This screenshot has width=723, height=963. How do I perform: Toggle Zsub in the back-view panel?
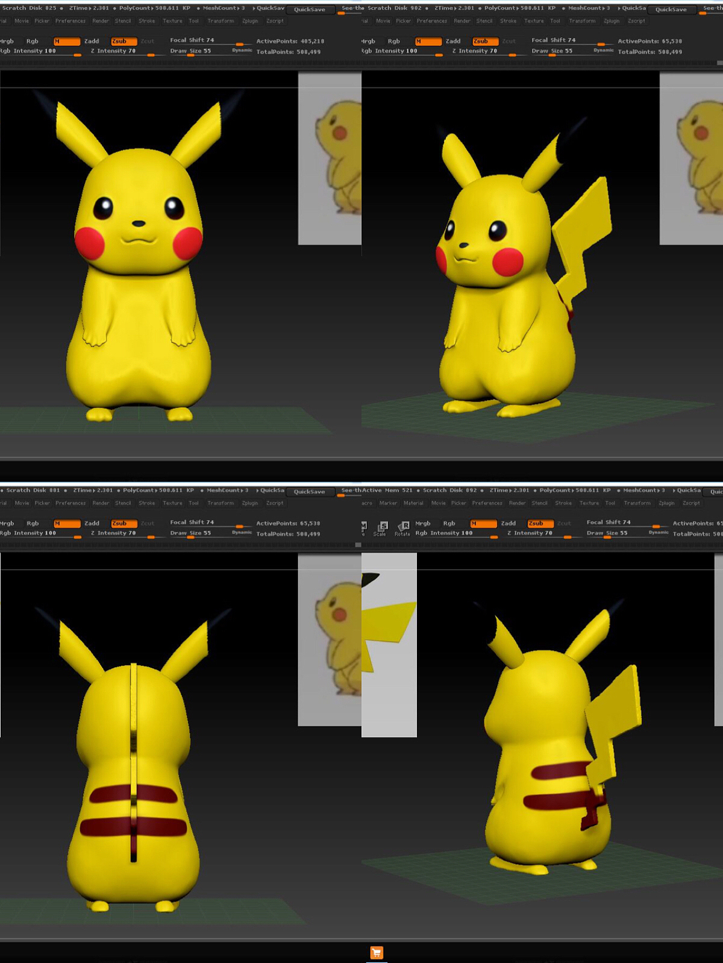(124, 523)
